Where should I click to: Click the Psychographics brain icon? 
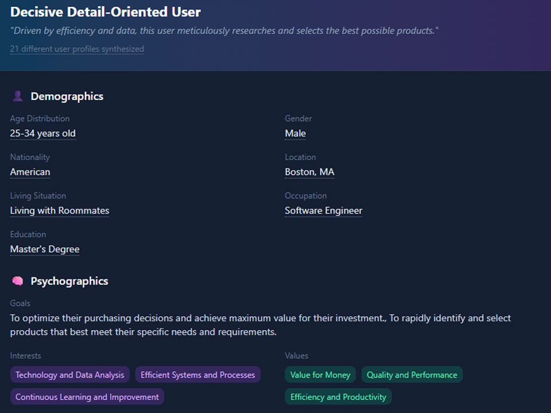(x=18, y=281)
